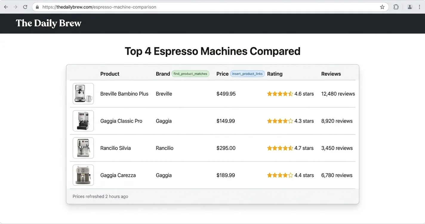Reload the page with the refresh icon
Screen dimensions: 425x224
pyautogui.click(x=25, y=7)
